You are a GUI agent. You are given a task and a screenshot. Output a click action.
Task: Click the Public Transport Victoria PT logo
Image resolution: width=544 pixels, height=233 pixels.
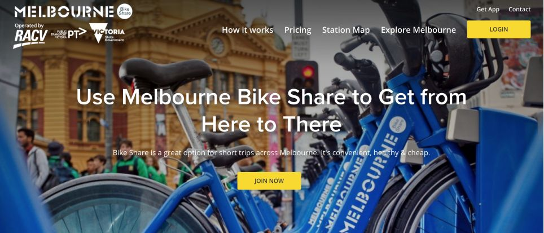(x=69, y=33)
